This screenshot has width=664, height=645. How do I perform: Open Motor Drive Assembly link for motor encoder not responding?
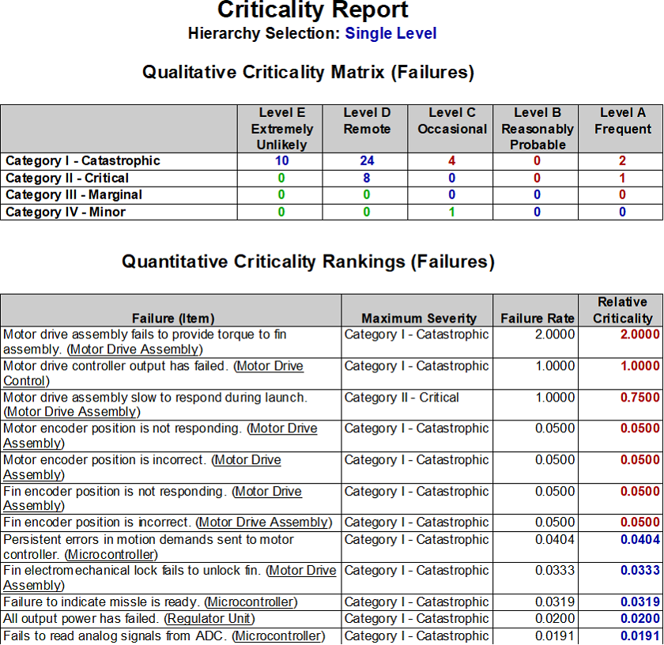(283, 428)
